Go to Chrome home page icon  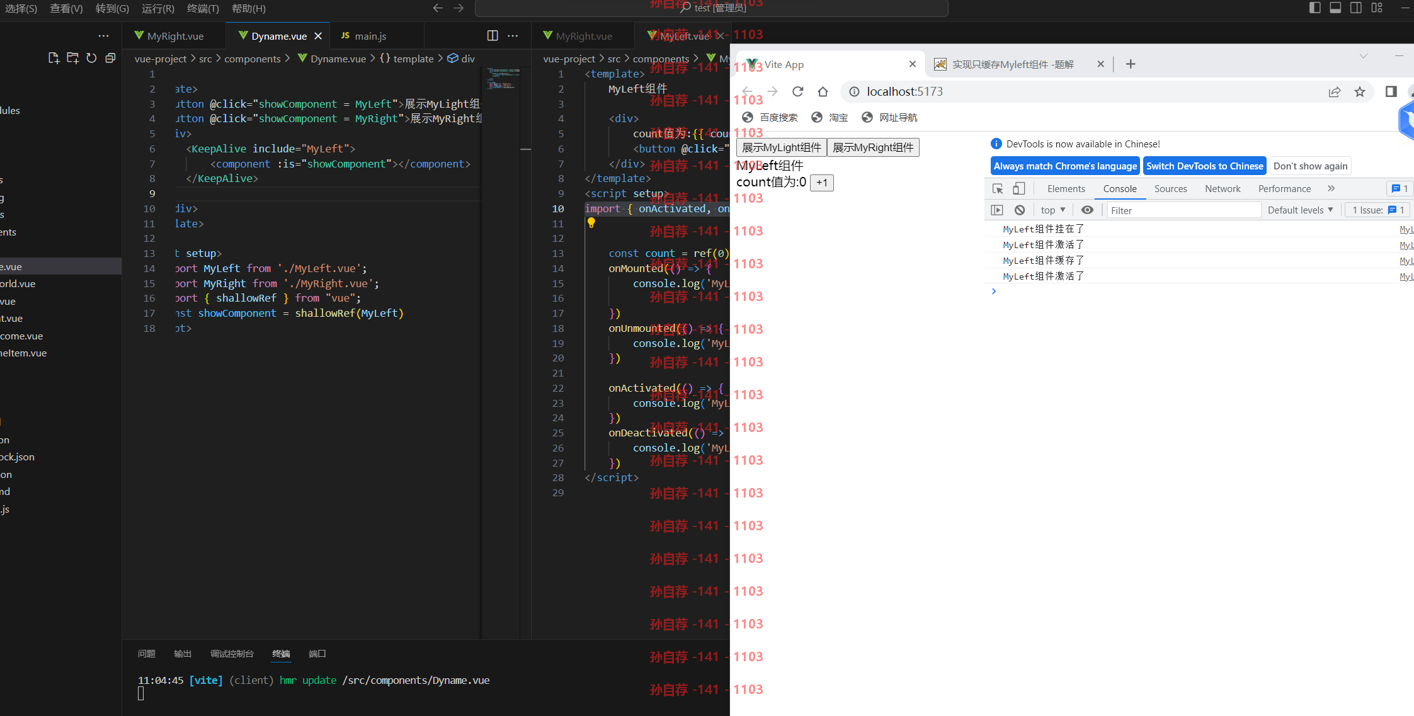click(x=823, y=91)
